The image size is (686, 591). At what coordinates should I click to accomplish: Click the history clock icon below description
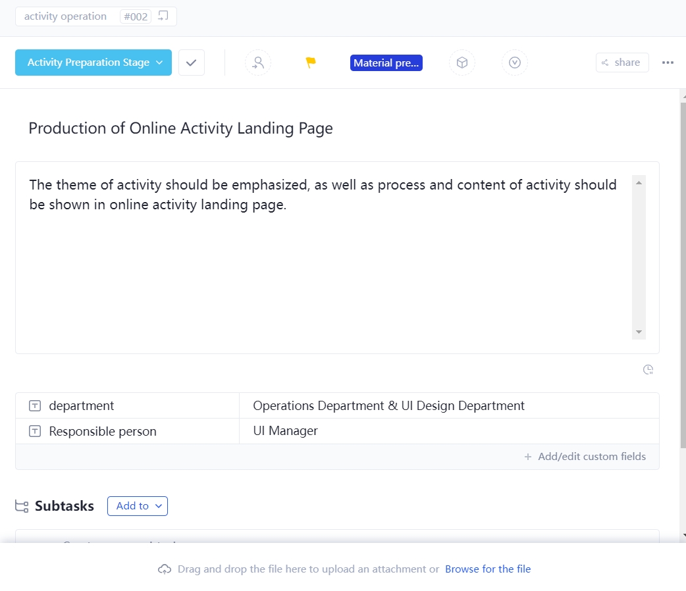coord(648,370)
